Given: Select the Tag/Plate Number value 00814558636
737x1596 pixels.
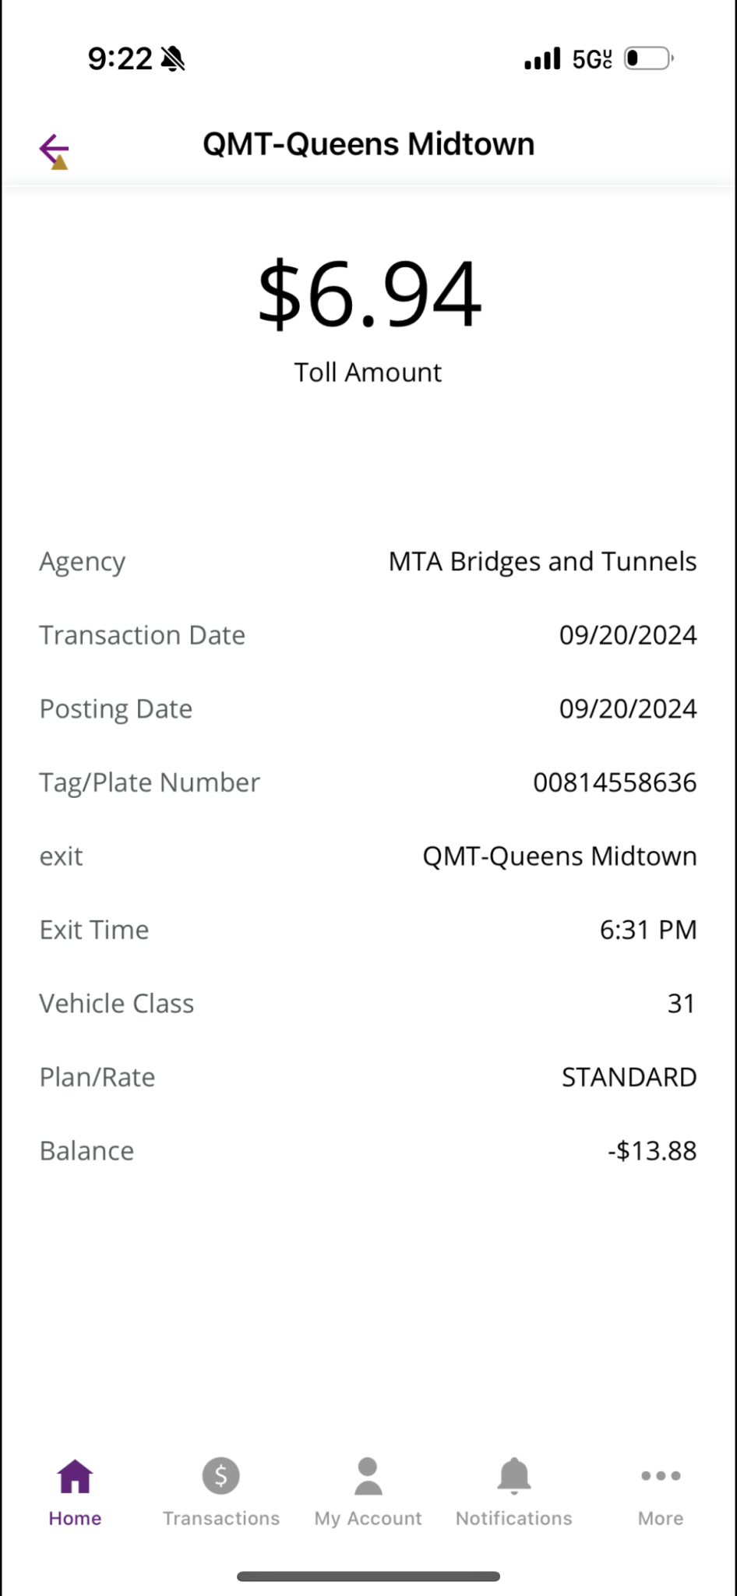Looking at the screenshot, I should [615, 782].
